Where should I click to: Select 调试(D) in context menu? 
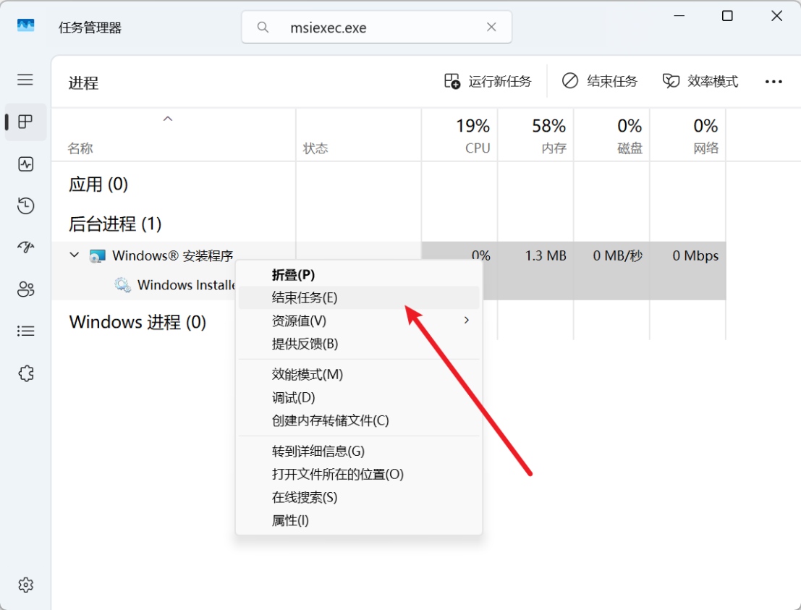[359, 397]
